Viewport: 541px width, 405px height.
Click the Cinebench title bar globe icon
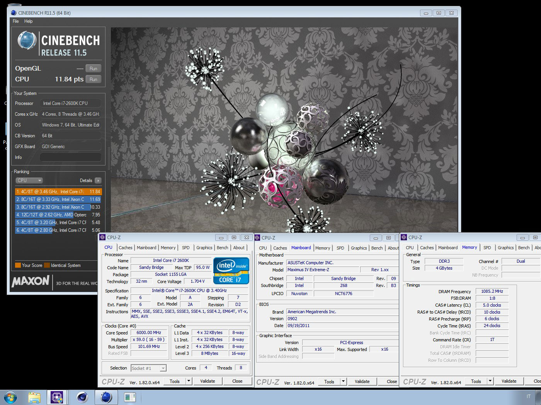click(x=14, y=13)
